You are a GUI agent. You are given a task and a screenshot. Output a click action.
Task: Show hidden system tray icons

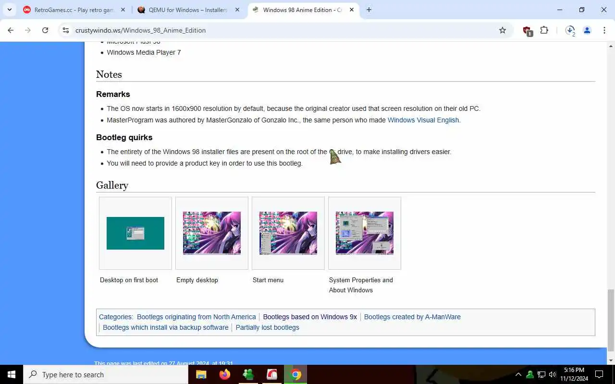click(x=518, y=374)
